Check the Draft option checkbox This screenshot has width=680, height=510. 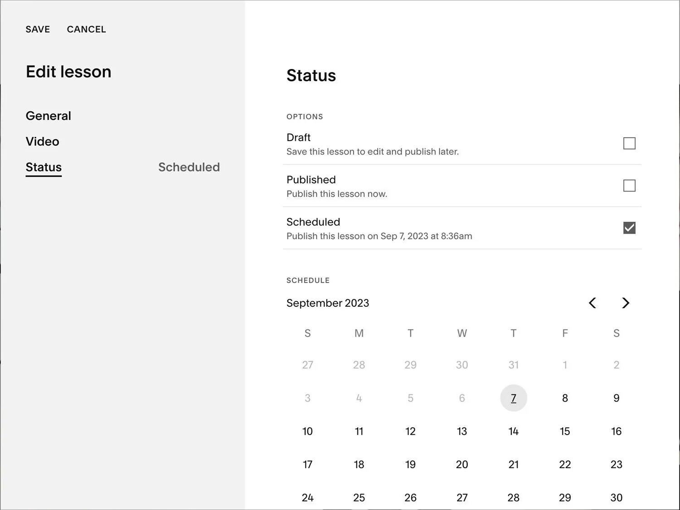click(629, 143)
